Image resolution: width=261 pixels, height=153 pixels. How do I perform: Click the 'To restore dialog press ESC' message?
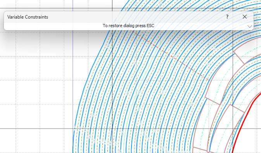click(x=128, y=26)
